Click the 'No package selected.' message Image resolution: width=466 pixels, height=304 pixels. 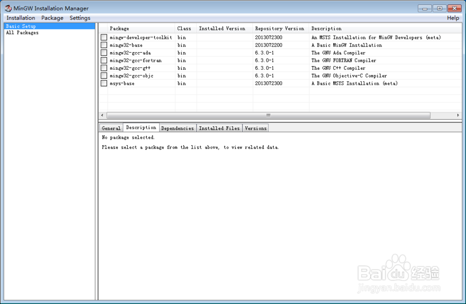point(128,137)
